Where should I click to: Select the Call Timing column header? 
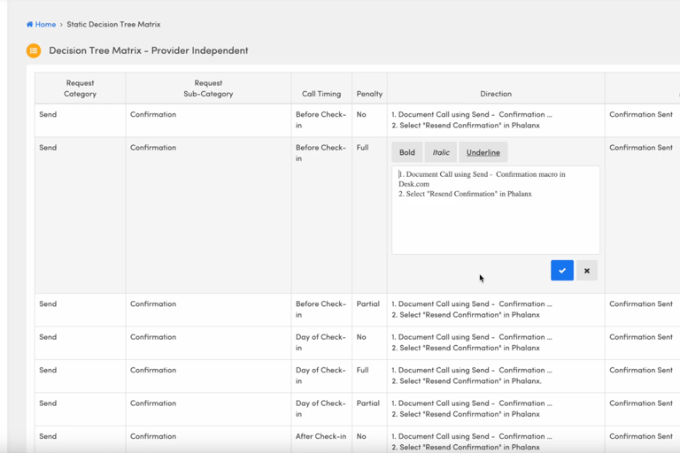321,94
